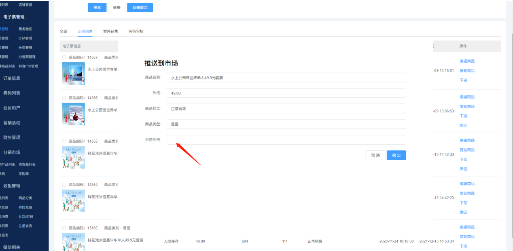This screenshot has height=251, width=513.
Task: Check the checkbox for product 13180
Action: [64, 228]
